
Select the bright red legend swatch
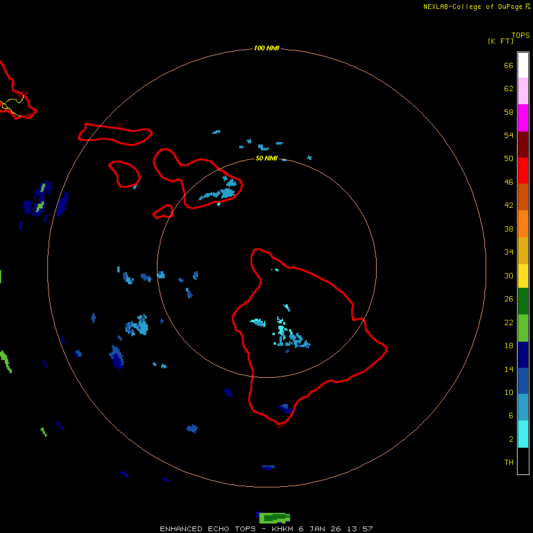point(523,171)
